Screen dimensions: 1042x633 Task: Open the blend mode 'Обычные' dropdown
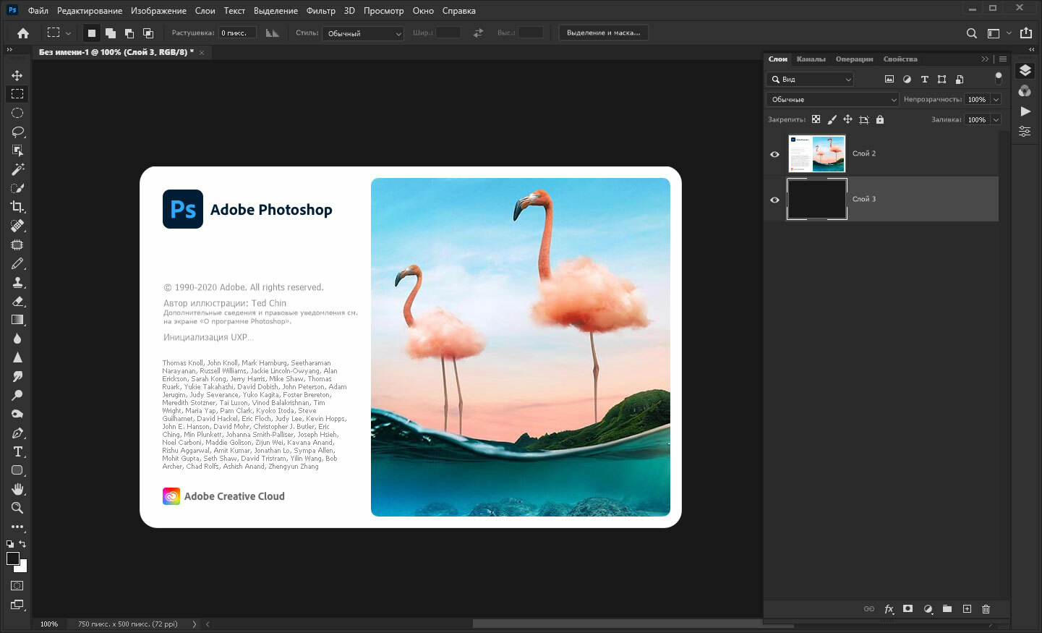[x=832, y=100]
